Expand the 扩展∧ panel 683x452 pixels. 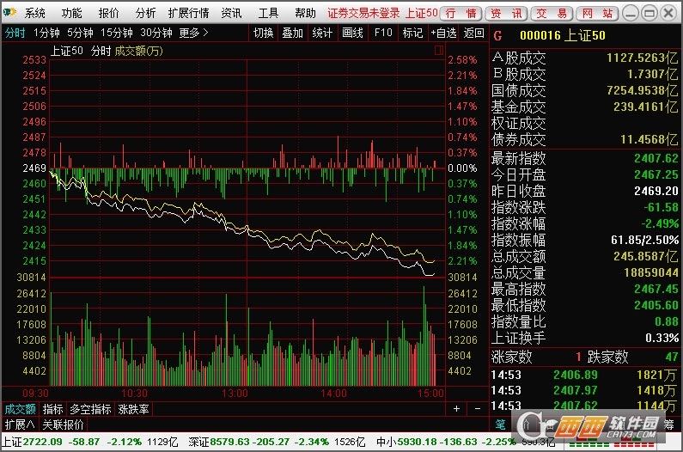click(x=20, y=425)
